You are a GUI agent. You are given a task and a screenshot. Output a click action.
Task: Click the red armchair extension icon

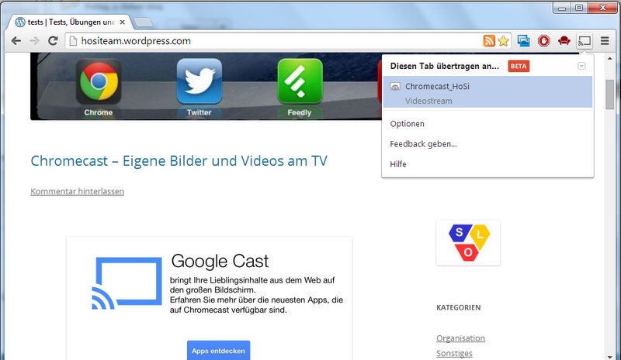pyautogui.click(x=564, y=40)
